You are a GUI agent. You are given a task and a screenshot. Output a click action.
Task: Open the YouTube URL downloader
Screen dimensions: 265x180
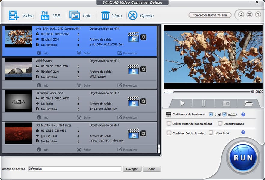point(45,16)
